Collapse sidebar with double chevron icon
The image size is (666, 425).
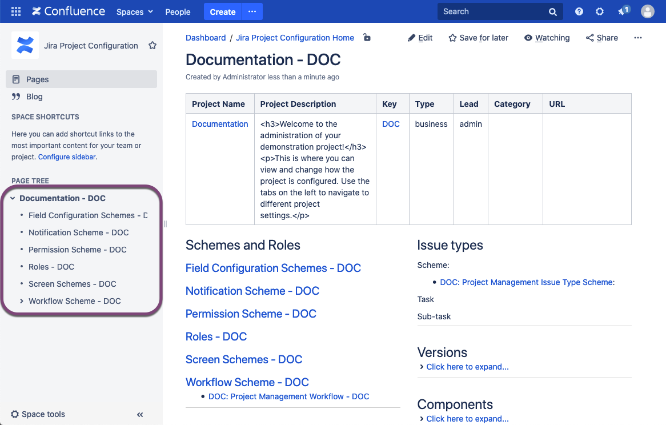point(140,414)
